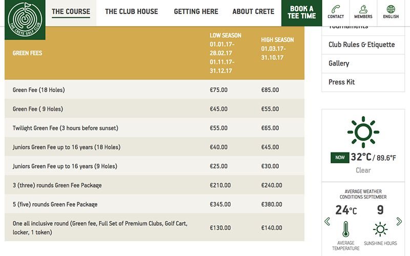Screen dimensions: 410x256
Task: Click the green NOW temperature badge
Action: click(x=339, y=158)
